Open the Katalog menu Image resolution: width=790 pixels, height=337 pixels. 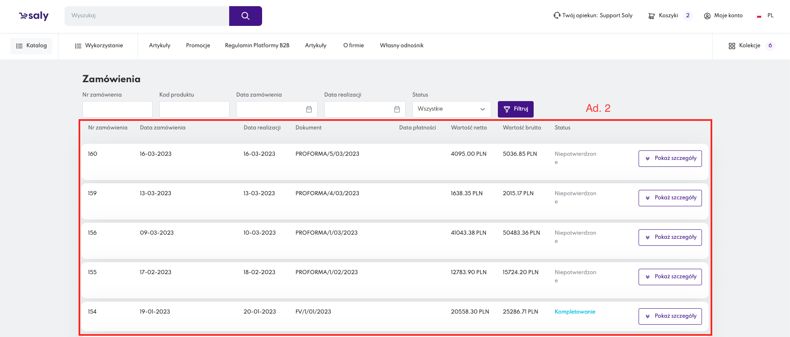pos(31,46)
